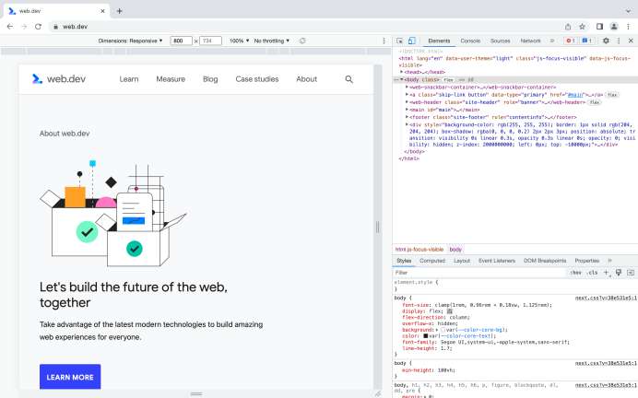Open search on the web.dev page
This screenshot has width=638, height=398.
click(x=349, y=79)
